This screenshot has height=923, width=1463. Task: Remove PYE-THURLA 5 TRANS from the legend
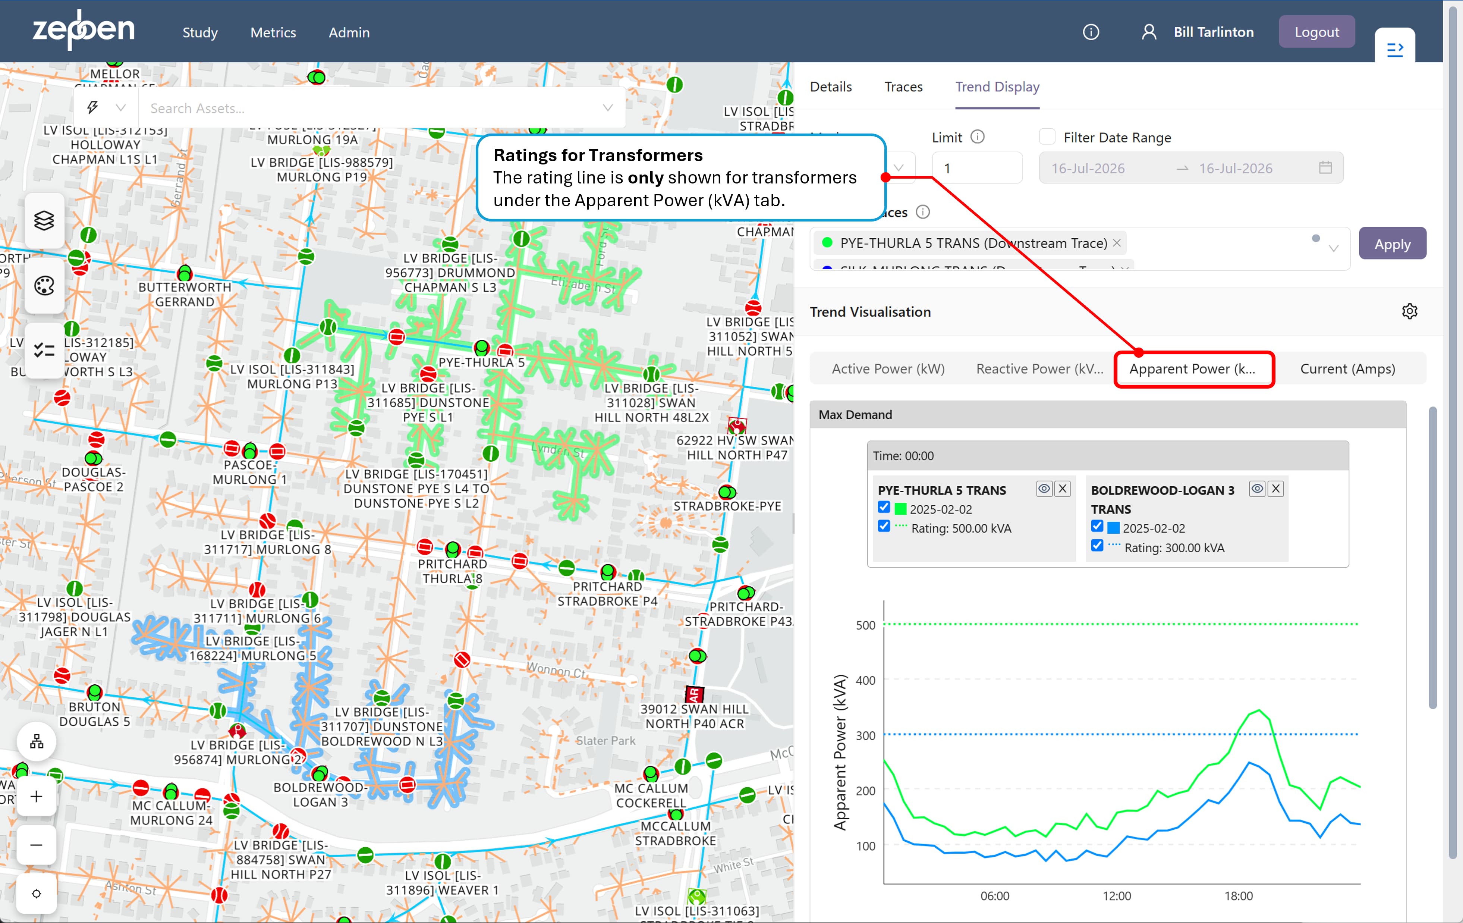(x=1063, y=489)
